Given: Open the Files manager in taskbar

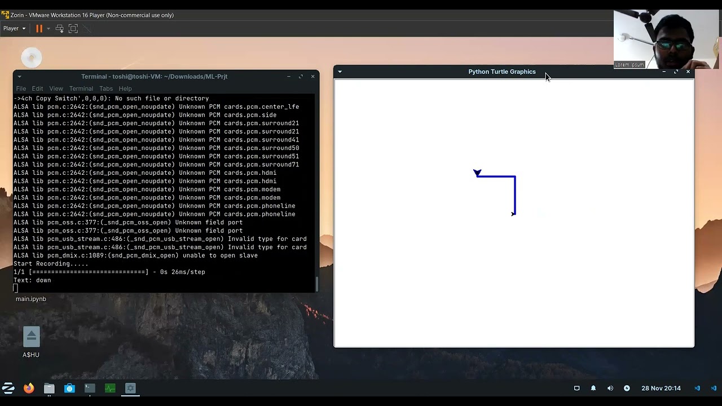Looking at the screenshot, I should [49, 388].
